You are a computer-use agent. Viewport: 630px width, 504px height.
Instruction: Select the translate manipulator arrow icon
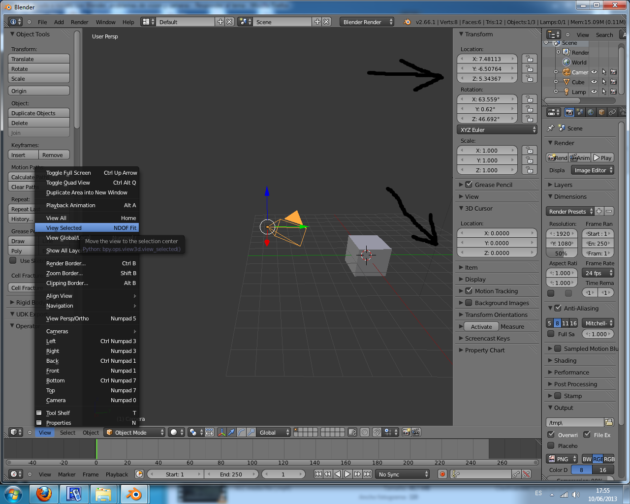231,432
